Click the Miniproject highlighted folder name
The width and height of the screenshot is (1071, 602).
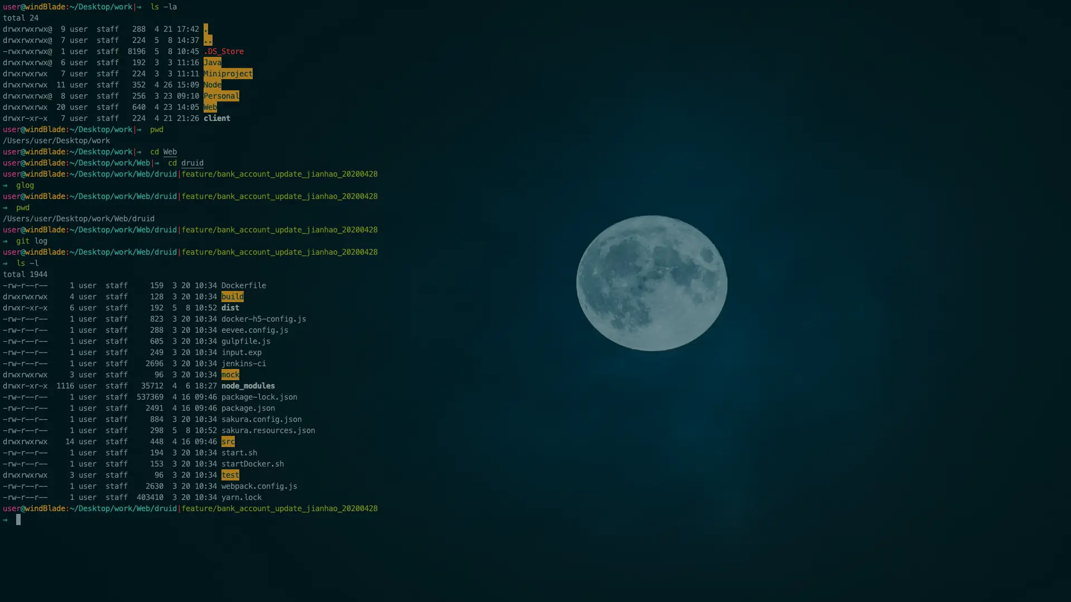click(x=228, y=74)
